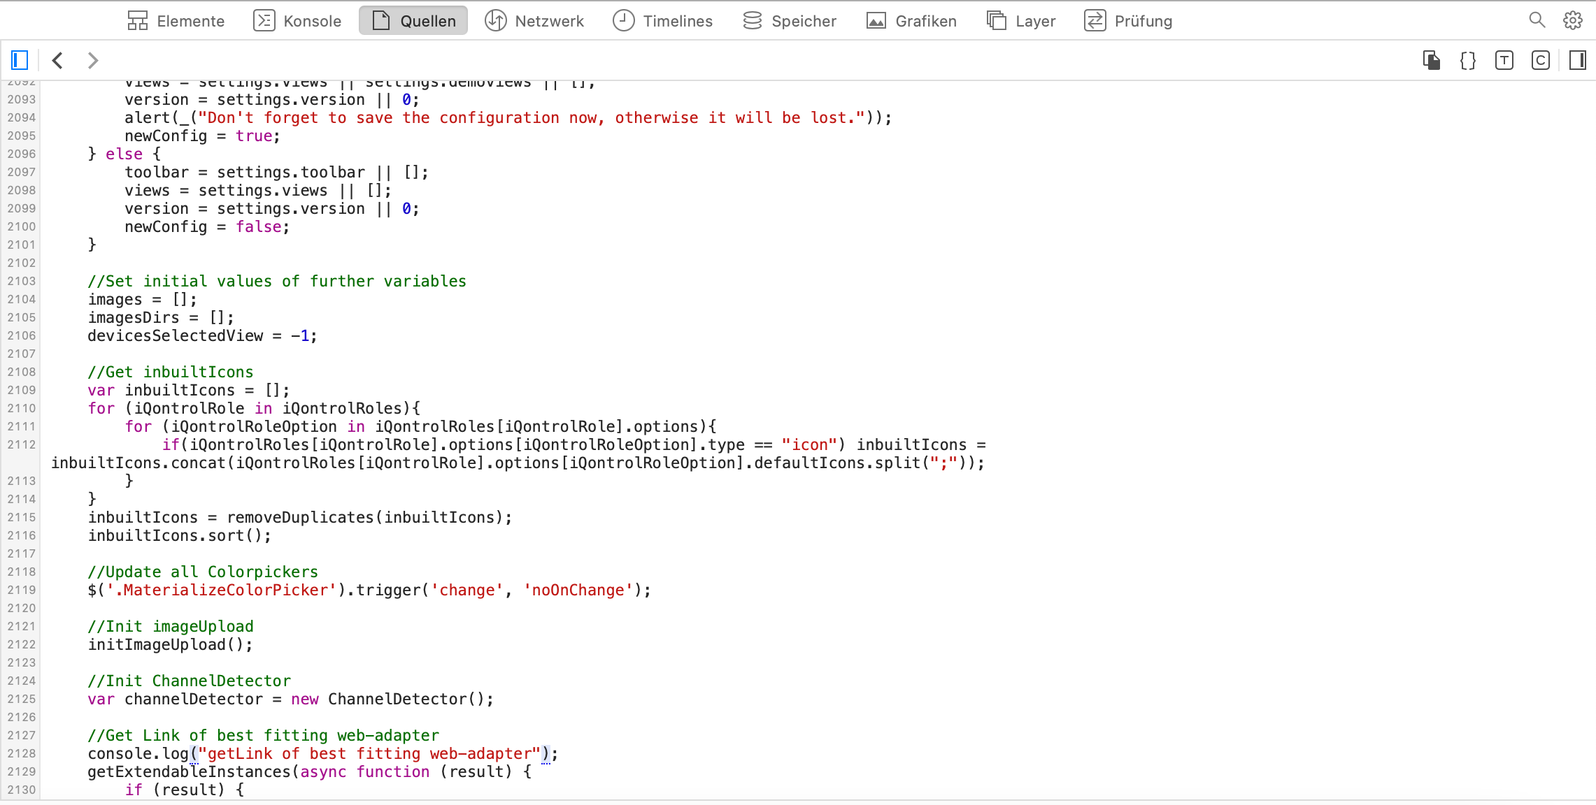Switch to the Layer tab
1596x805 pixels.
(x=1021, y=21)
